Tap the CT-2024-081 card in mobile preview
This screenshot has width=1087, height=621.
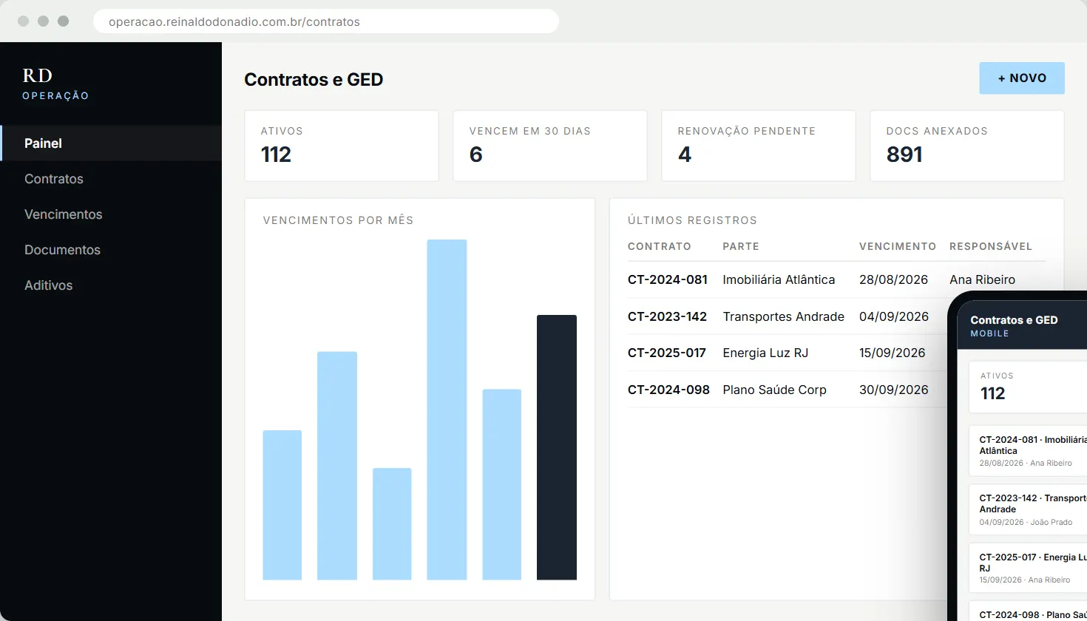tap(1028, 451)
